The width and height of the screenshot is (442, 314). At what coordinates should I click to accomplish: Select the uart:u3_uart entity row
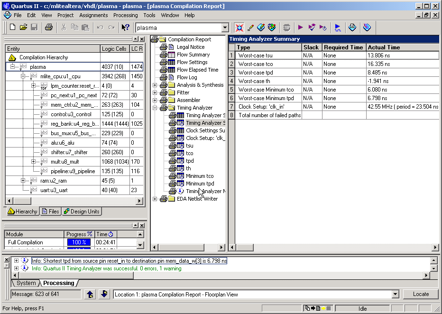tap(74, 190)
